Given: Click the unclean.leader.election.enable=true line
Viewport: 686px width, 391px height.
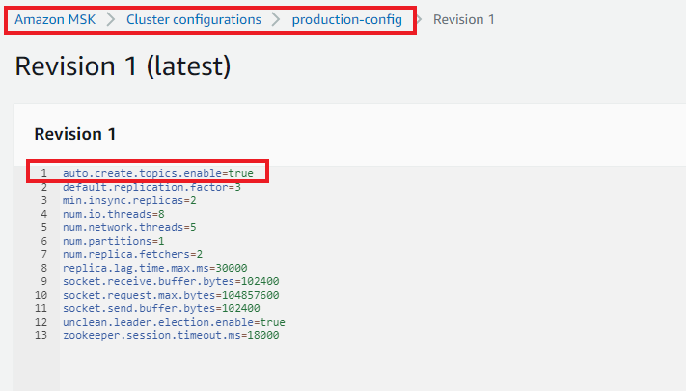Looking at the screenshot, I should [174, 322].
